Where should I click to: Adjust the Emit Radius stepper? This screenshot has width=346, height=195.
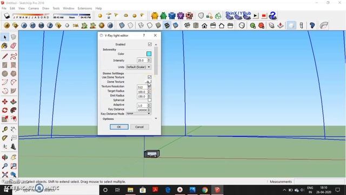(x=149, y=96)
